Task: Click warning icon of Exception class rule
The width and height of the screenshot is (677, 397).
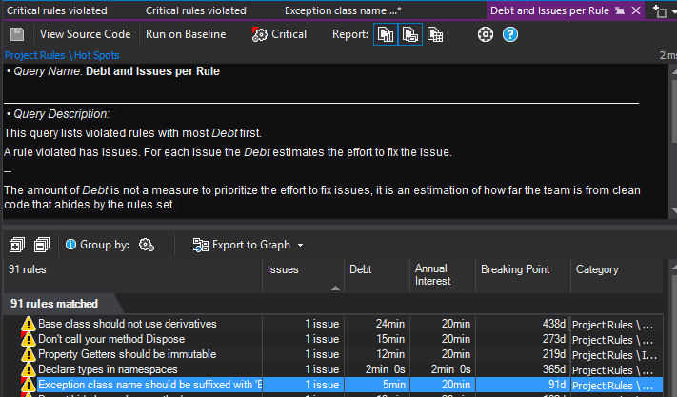Action: click(28, 385)
